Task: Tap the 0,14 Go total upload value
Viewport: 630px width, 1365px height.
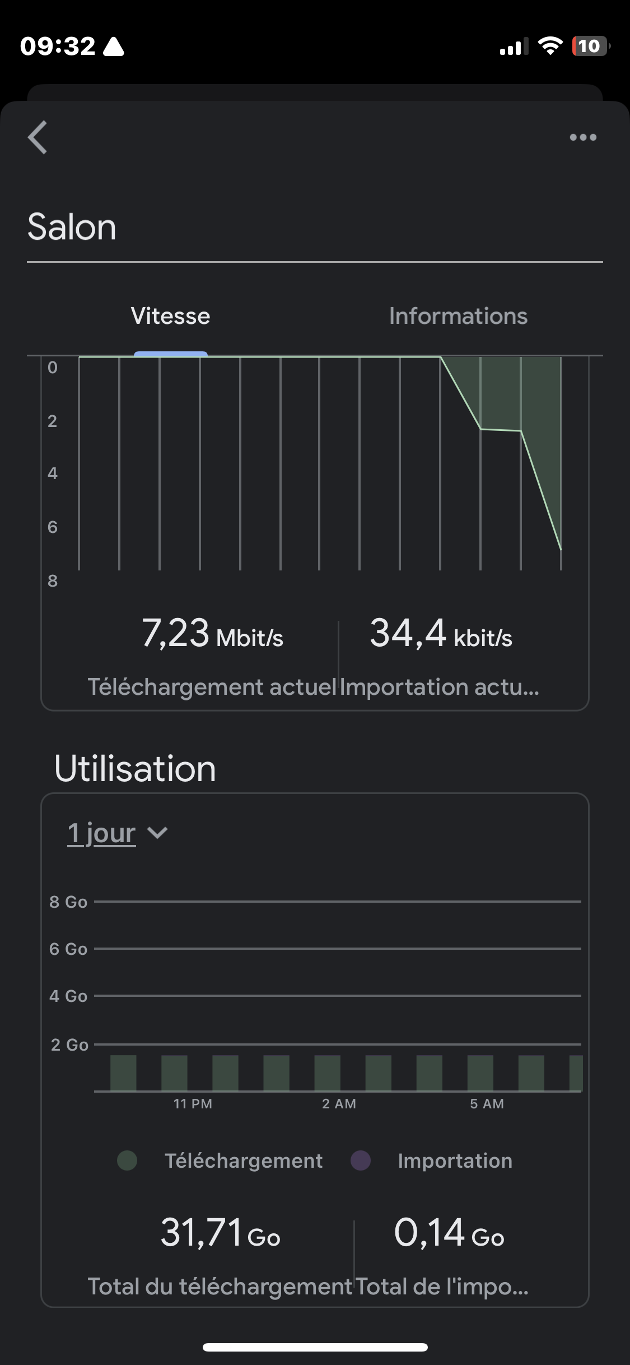Action: click(449, 1233)
